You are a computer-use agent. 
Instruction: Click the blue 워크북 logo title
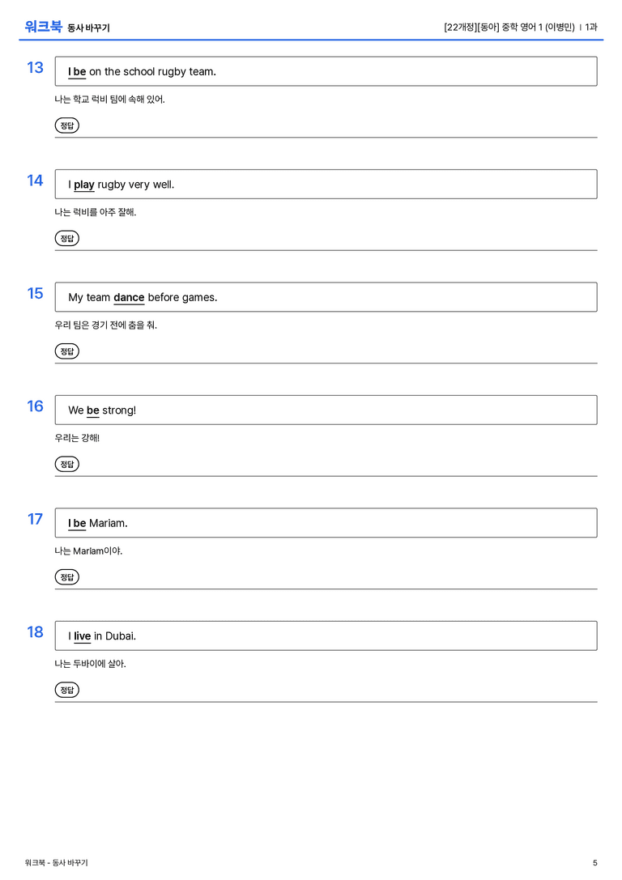pos(43,27)
